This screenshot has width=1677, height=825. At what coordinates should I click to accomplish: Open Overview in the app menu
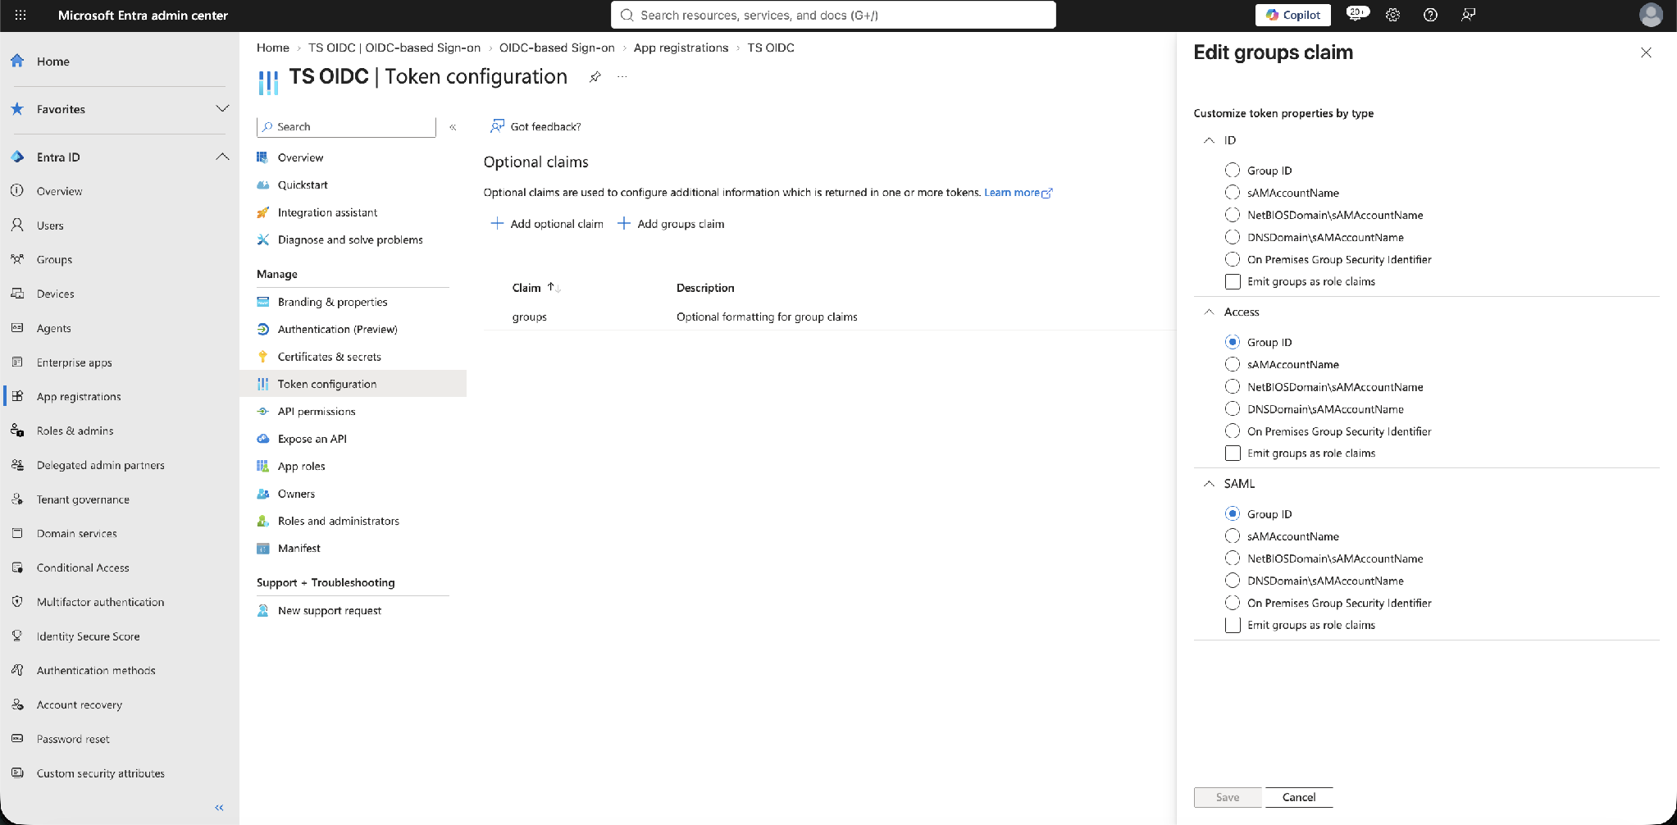300,157
